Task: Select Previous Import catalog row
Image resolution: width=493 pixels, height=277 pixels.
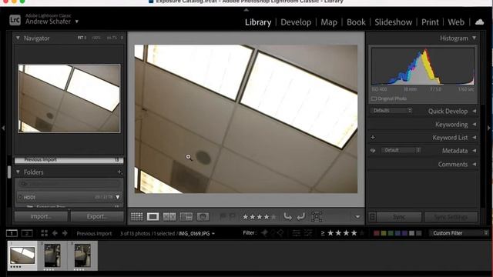Action: tap(69, 160)
